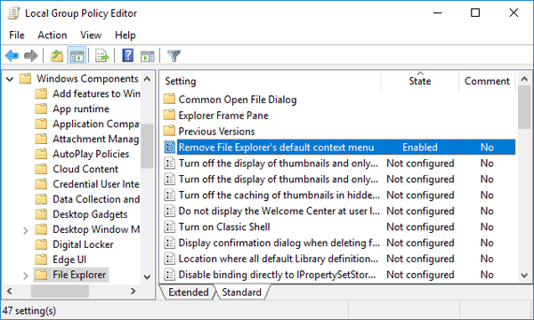Click the policy icon beside Turn on Classic Shell
Image resolution: width=534 pixels, height=320 pixels.
170,227
